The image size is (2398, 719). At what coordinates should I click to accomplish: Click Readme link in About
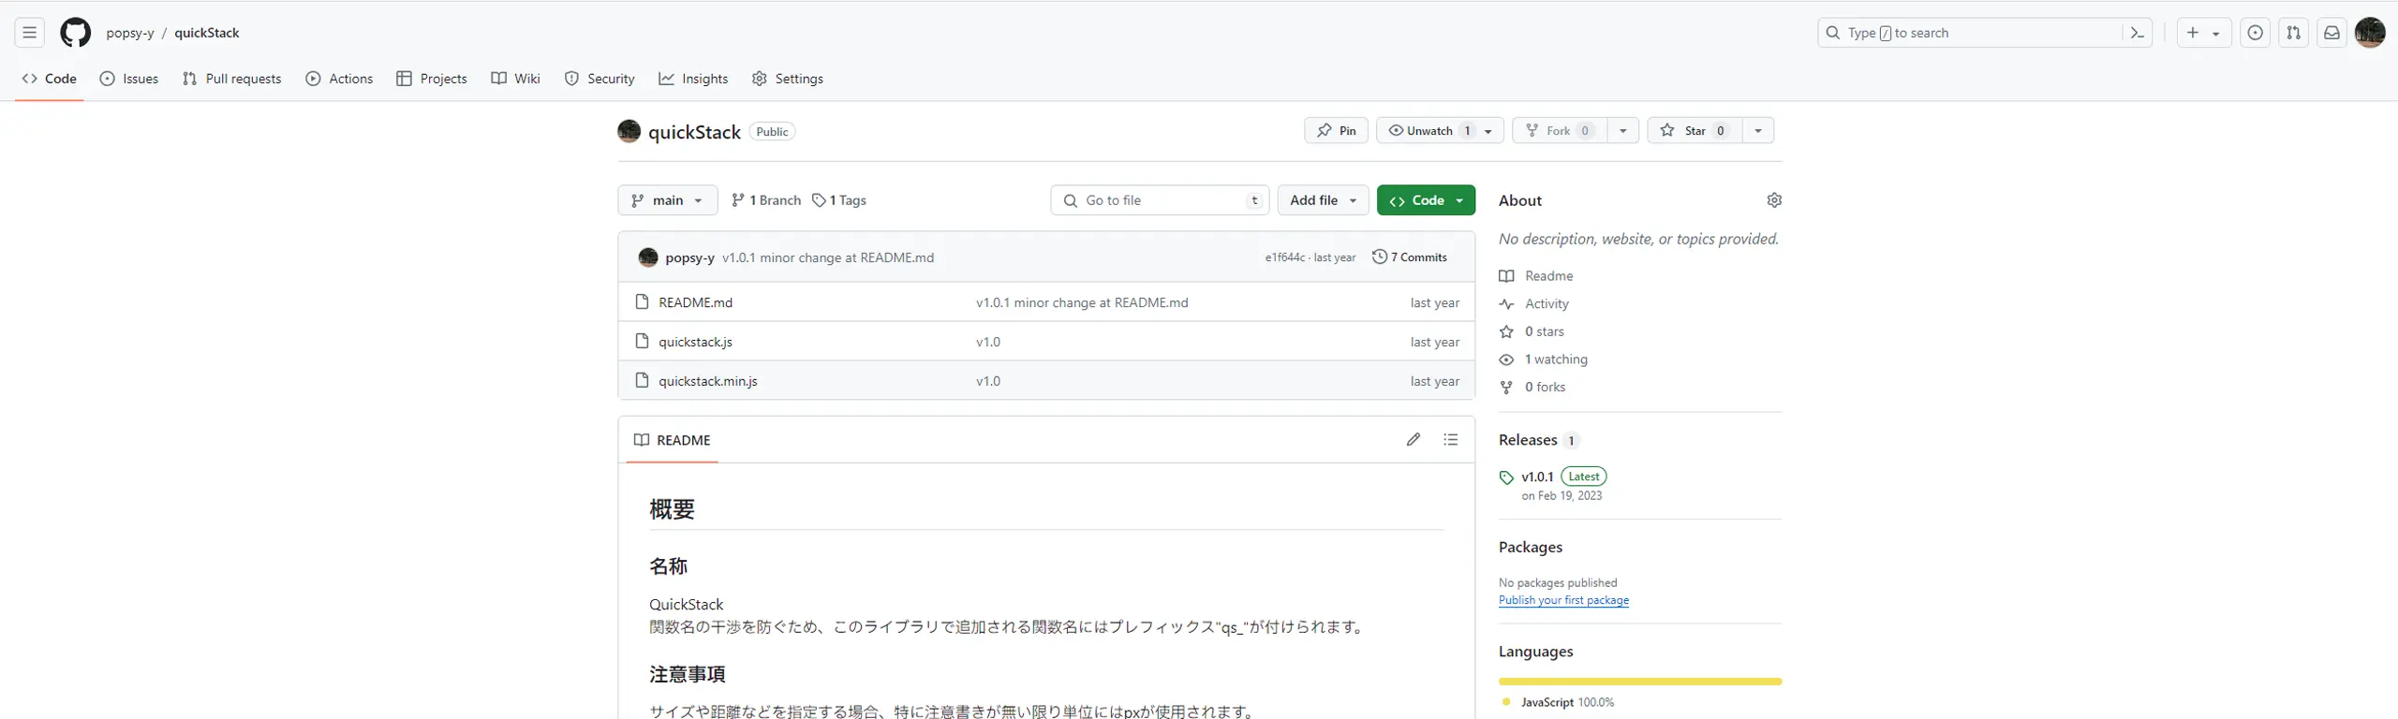point(1536,276)
